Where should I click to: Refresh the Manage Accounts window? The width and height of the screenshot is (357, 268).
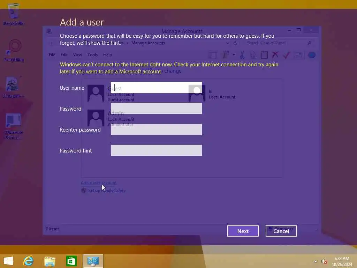pyautogui.click(x=235, y=43)
